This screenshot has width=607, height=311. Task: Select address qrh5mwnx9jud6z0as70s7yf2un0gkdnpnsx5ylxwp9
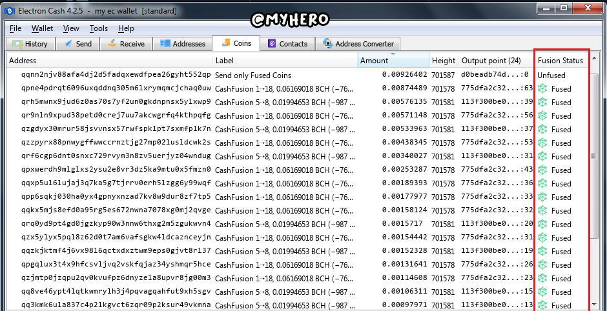coord(116,102)
